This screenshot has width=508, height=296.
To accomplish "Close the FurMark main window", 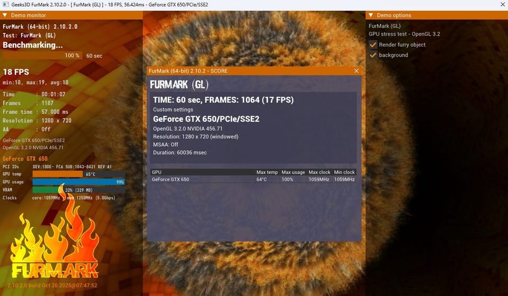I will [503, 5].
